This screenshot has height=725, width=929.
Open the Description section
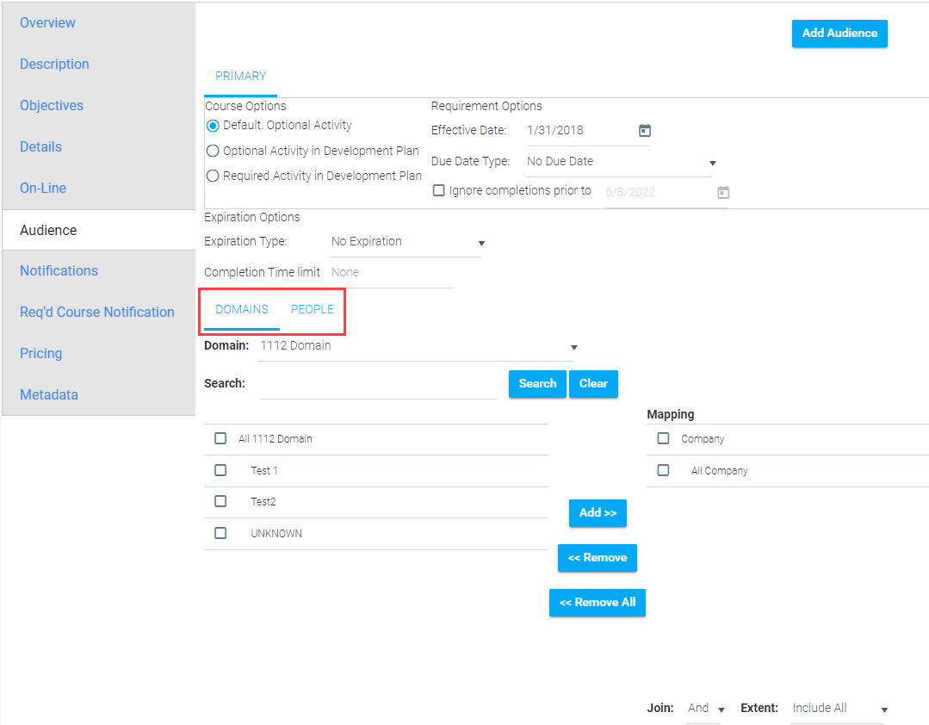click(x=54, y=65)
